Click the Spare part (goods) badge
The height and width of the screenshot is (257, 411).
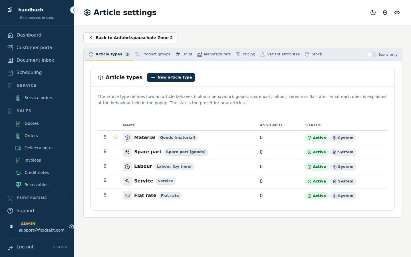(186, 152)
